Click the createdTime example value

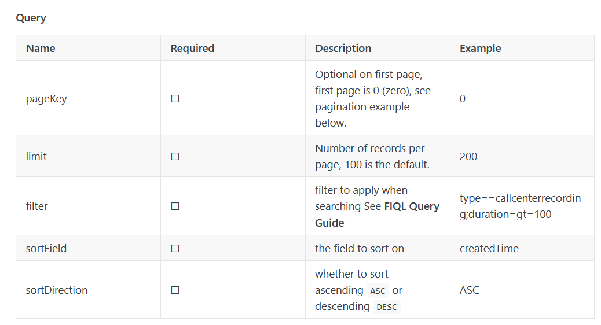coord(489,249)
